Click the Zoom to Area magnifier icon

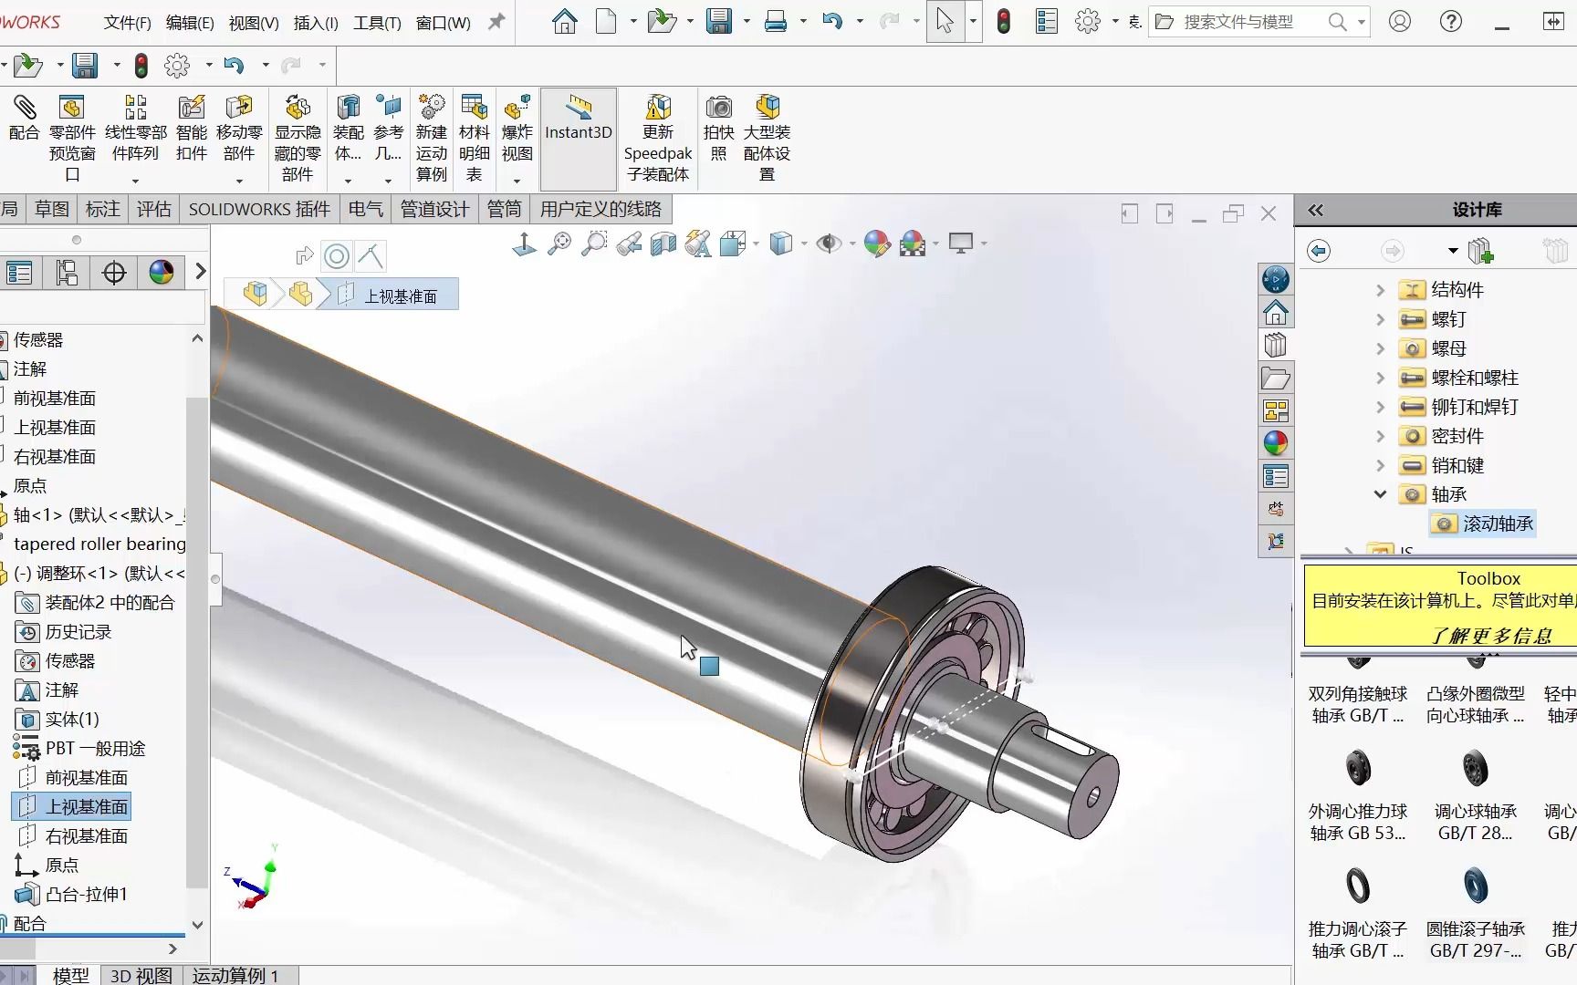pos(594,244)
